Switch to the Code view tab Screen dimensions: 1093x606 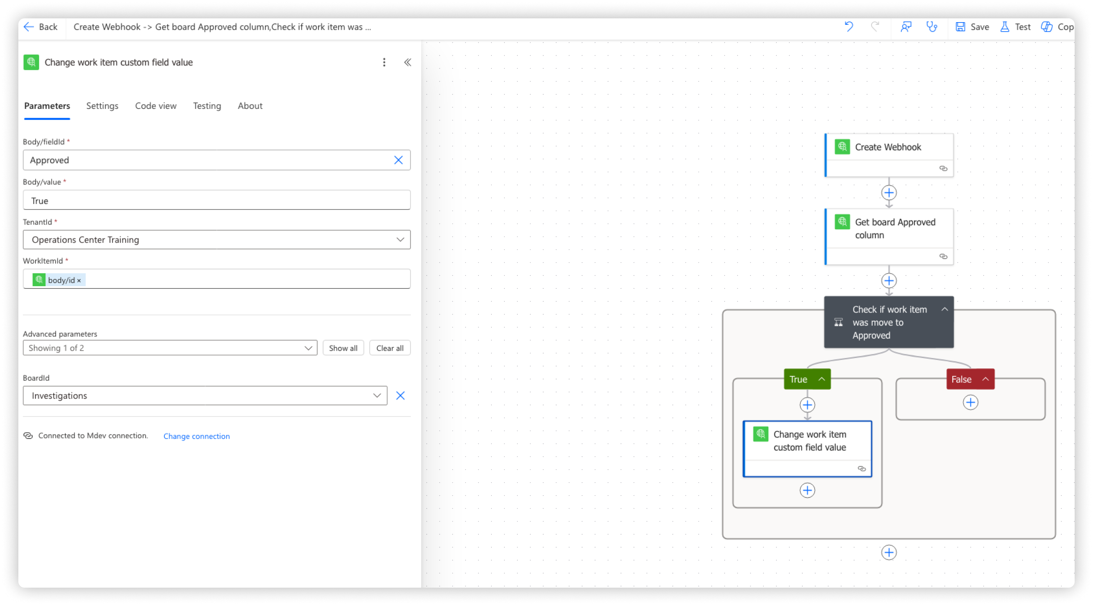coord(156,106)
